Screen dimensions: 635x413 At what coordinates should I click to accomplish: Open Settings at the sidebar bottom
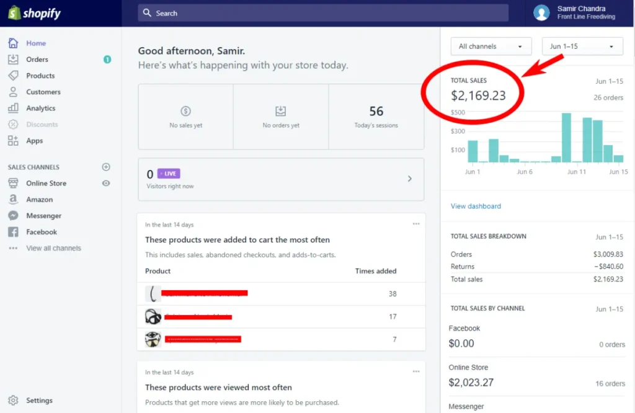coord(39,401)
